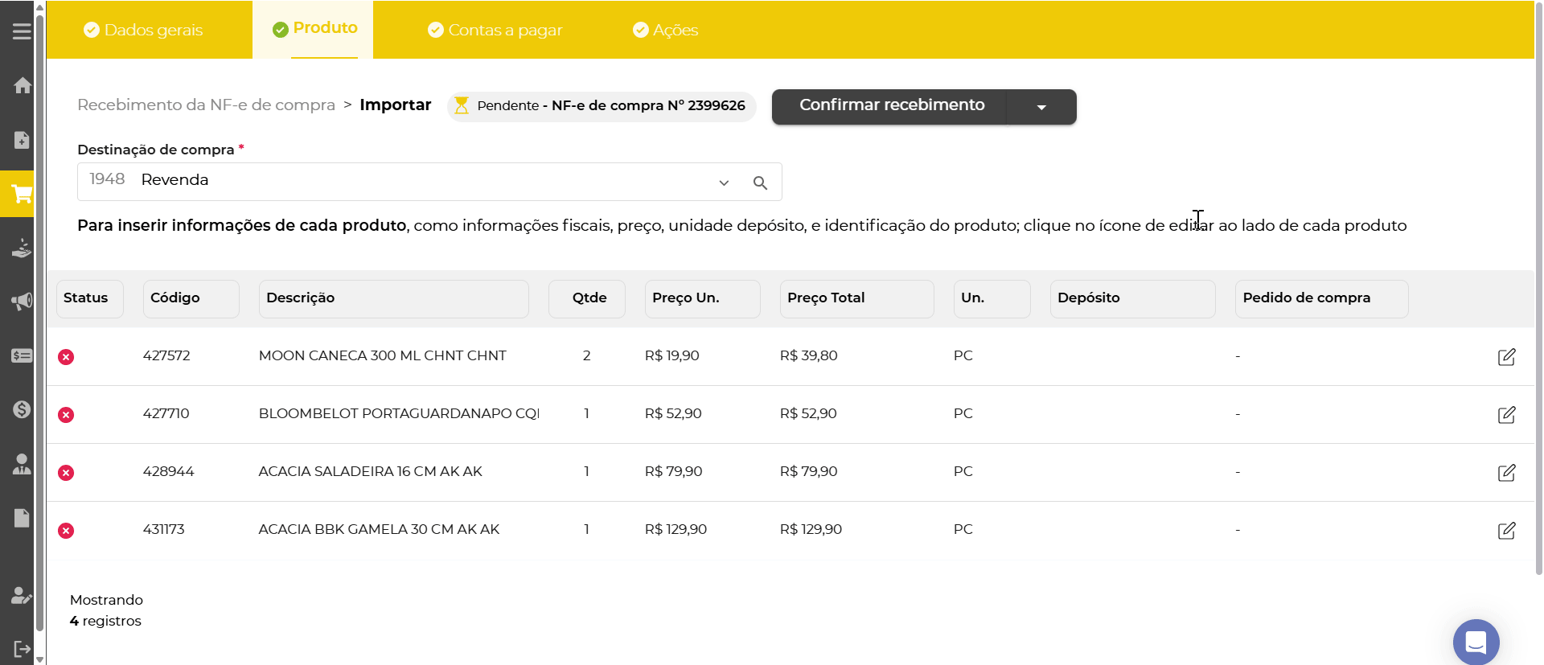Open the hamburger menu in sidebar
Viewport: 1544px width, 665px height.
pos(22,31)
